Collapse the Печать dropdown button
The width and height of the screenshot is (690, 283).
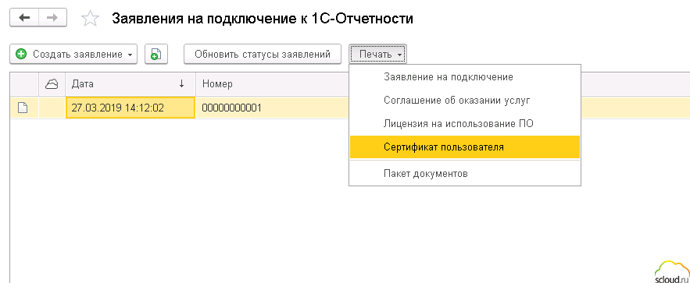378,55
